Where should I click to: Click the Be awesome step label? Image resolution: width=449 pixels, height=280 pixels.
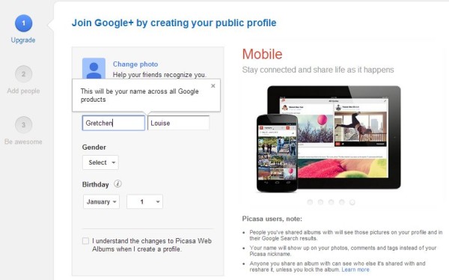[x=23, y=141]
